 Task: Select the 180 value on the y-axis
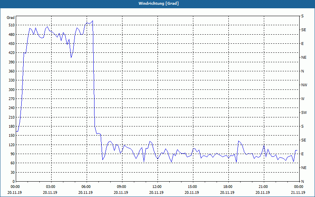[11, 126]
